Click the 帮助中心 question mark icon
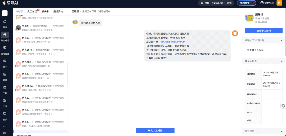Screen dimensions: 286x136 [x=262, y=3]
